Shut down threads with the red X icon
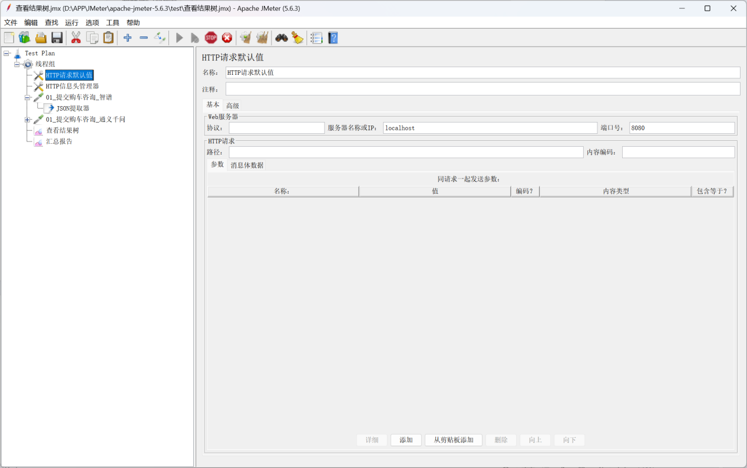Screen dimensions: 747x468 point(227,38)
